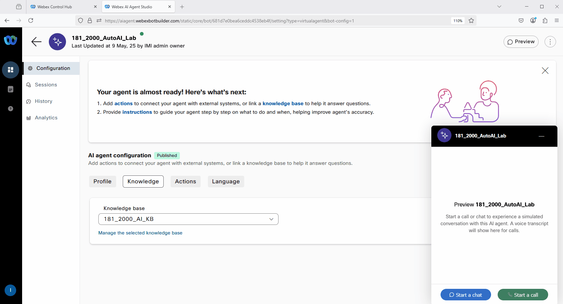Minimize the agent preview panel

pos(541,136)
